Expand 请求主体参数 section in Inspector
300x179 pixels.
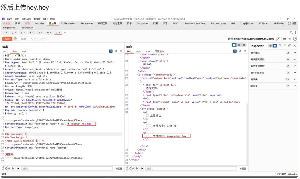click(295, 66)
